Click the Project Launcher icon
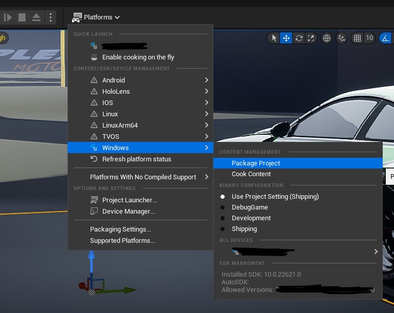Image resolution: width=394 pixels, height=313 pixels. pos(94,200)
